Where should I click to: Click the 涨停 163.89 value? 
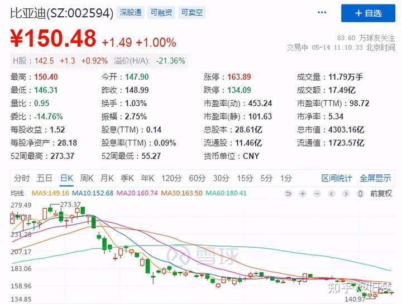[x=239, y=77]
